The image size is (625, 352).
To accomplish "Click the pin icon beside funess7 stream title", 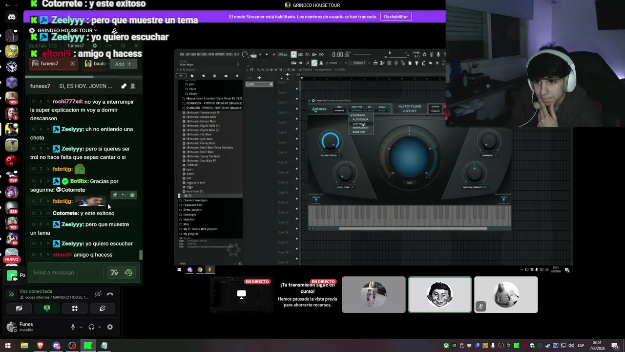I will coord(124,86).
